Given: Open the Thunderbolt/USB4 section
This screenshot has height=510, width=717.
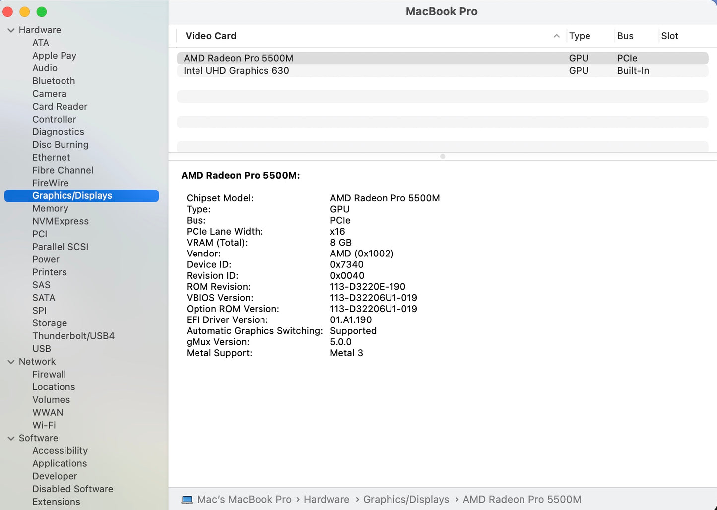Looking at the screenshot, I should [x=73, y=336].
